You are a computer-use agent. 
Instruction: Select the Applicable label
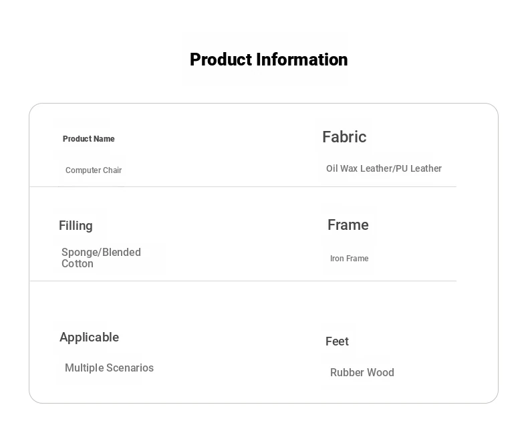90,337
